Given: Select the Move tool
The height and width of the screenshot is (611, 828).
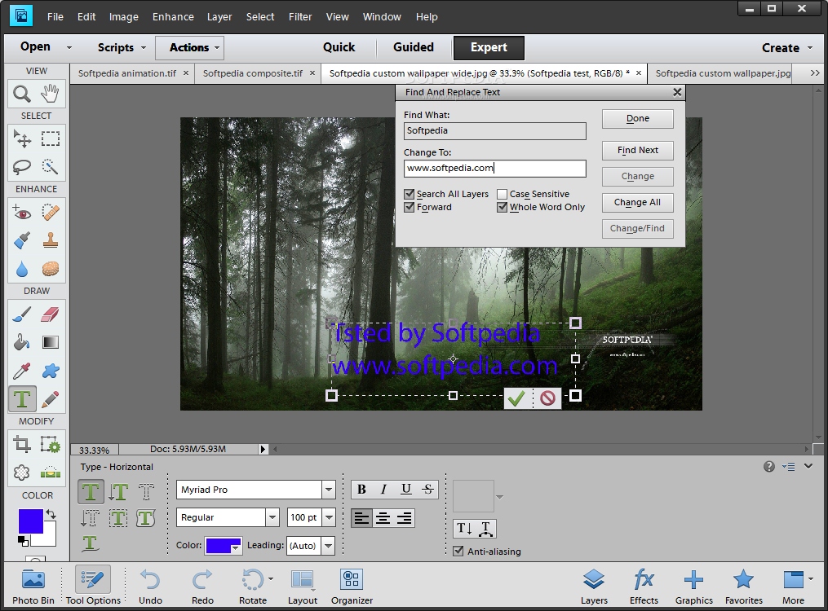Looking at the screenshot, I should pyautogui.click(x=22, y=138).
